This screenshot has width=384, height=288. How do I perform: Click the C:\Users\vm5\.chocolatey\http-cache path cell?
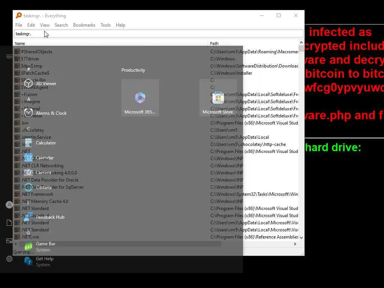248,144
